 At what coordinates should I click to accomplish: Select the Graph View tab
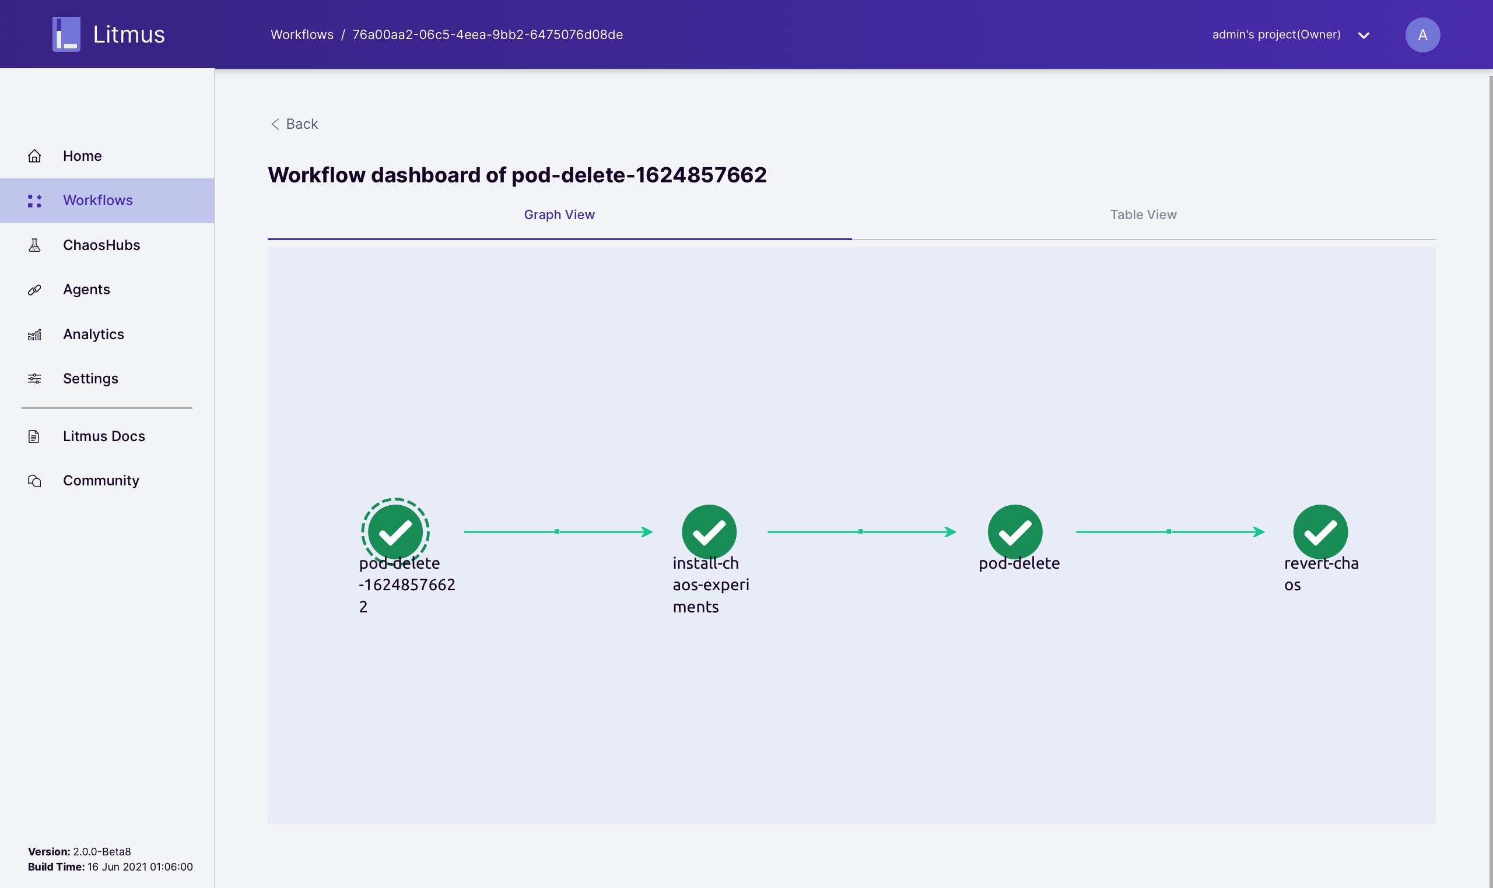click(x=559, y=215)
